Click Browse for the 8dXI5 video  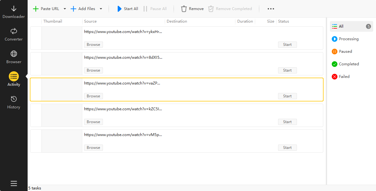pyautogui.click(x=93, y=70)
